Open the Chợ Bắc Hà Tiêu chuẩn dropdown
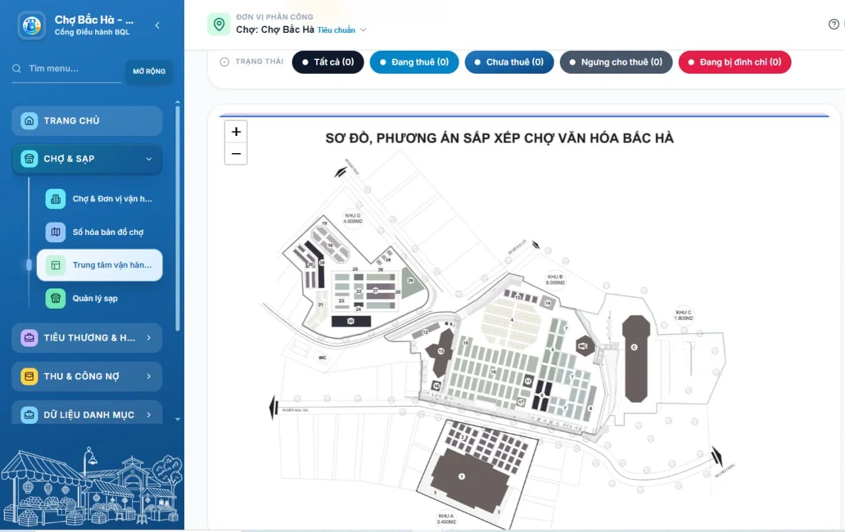 point(301,30)
